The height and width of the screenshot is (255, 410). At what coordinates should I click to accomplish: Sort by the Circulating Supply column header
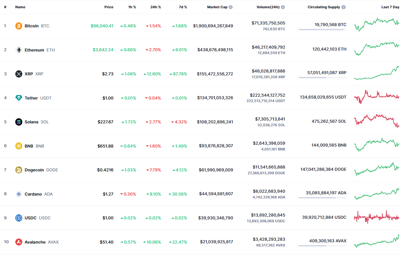tap(324, 7)
